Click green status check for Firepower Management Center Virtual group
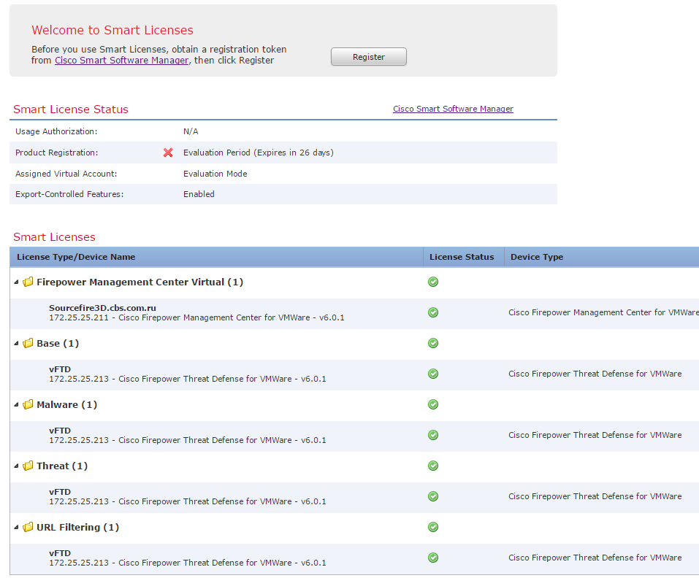The image size is (699, 578). click(x=433, y=282)
